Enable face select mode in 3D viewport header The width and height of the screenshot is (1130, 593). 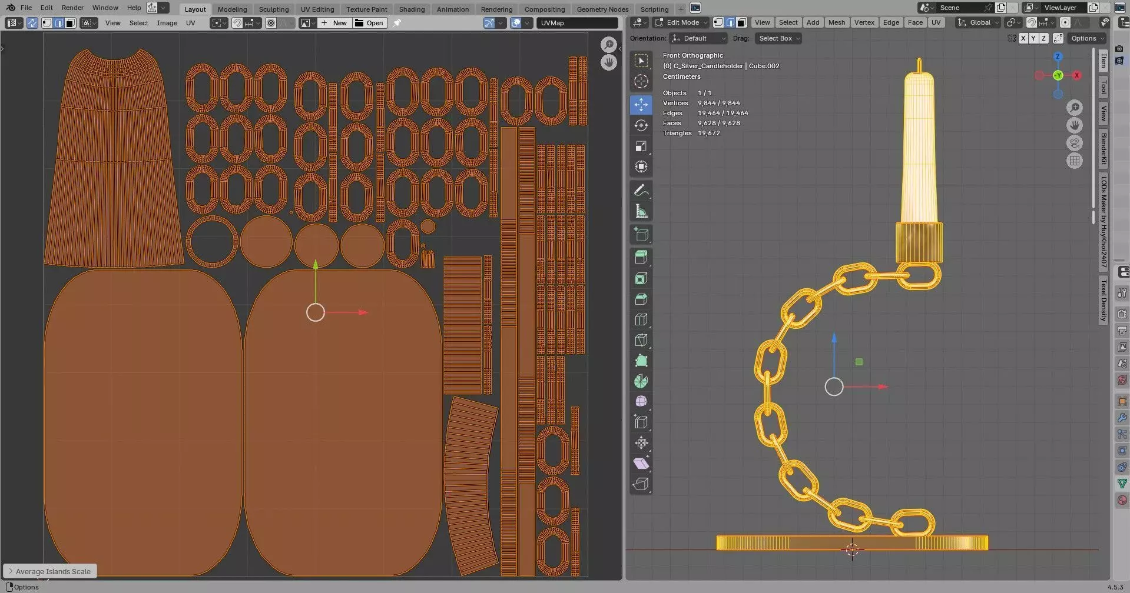point(742,22)
